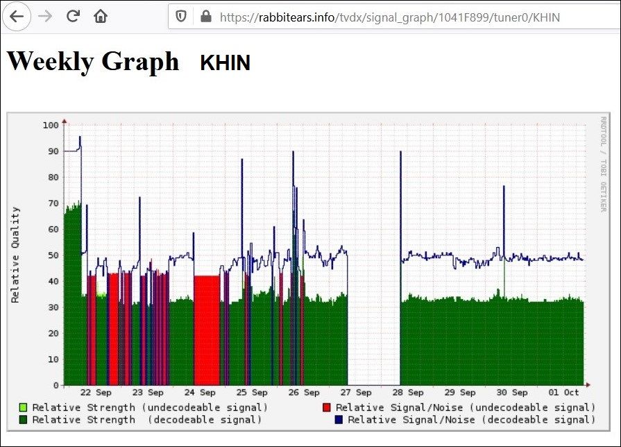This screenshot has width=621, height=447.
Task: Click the '30' y-axis value
Action: tap(53, 307)
